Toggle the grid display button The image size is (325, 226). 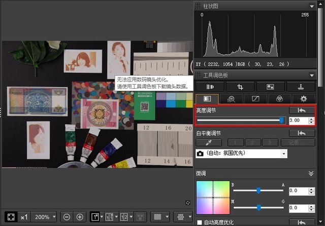point(157,217)
